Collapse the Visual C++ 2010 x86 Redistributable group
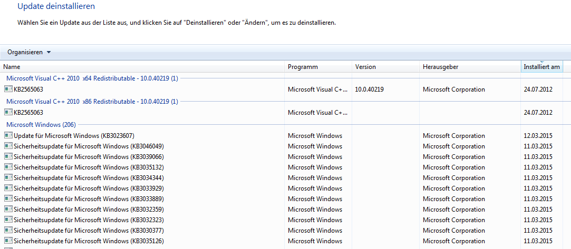This screenshot has height=249, width=571. [x=92, y=102]
